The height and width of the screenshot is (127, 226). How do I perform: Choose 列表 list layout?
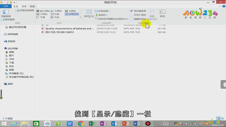(55, 14)
